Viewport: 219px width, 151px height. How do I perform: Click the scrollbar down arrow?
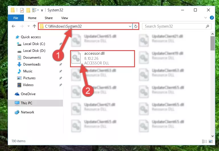[212, 136]
